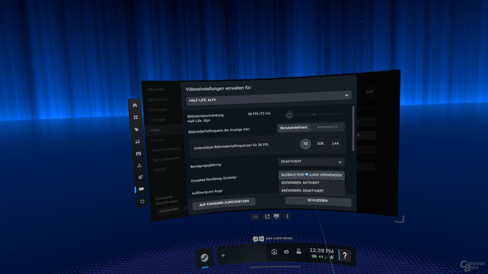Click the Bildratenbeschränkung slider handle
Image resolution: width=488 pixels, height=274 pixels.
(x=289, y=115)
